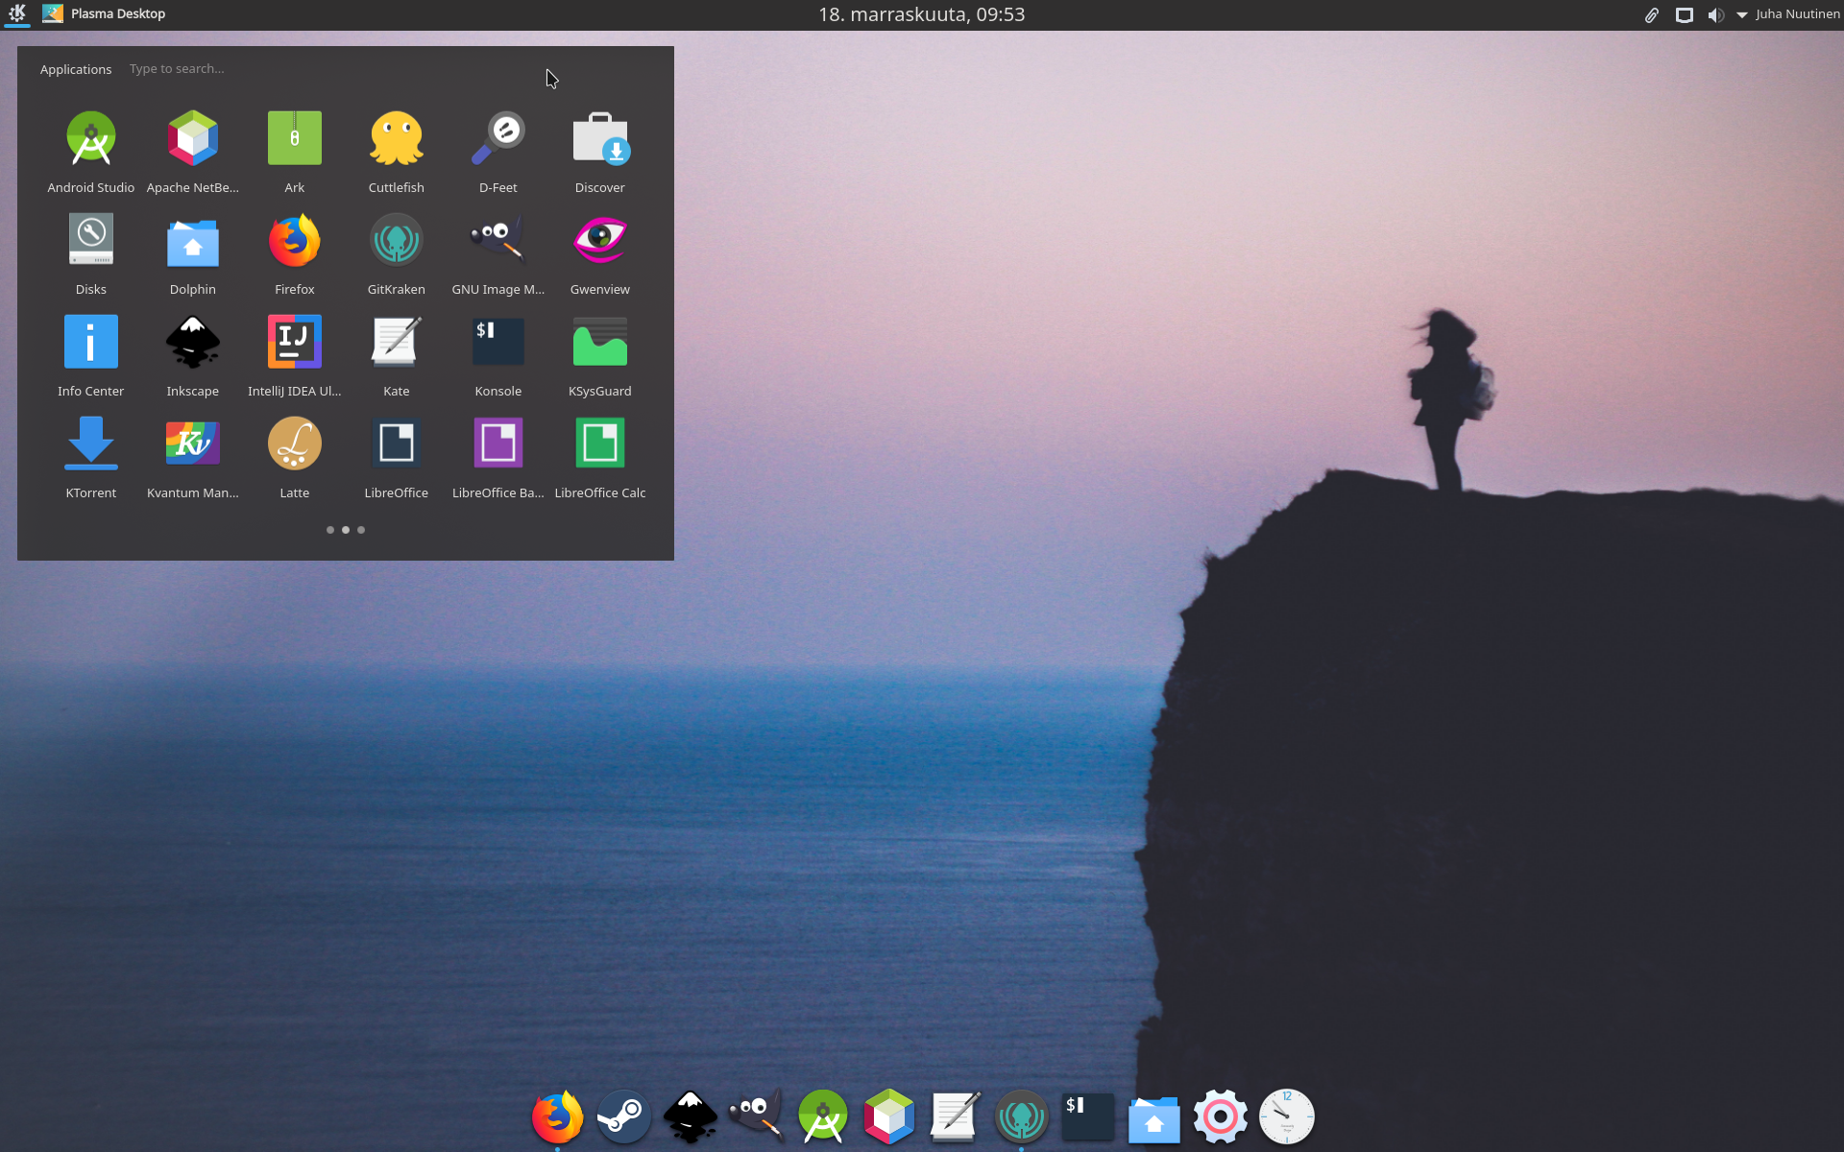This screenshot has width=1844, height=1152.
Task: Open the Gwenview image viewer
Action: 600,253
